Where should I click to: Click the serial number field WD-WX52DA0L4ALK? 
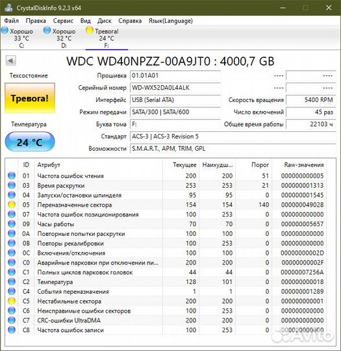(x=175, y=88)
